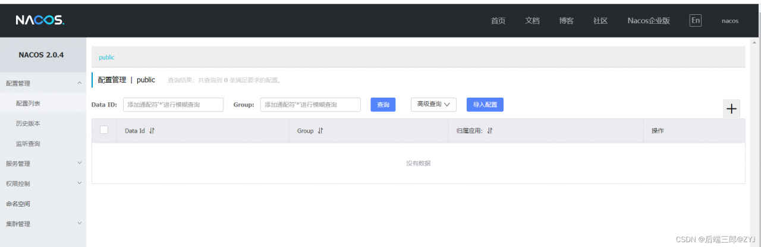
Task: Click the 查询 search button
Action: click(x=383, y=104)
